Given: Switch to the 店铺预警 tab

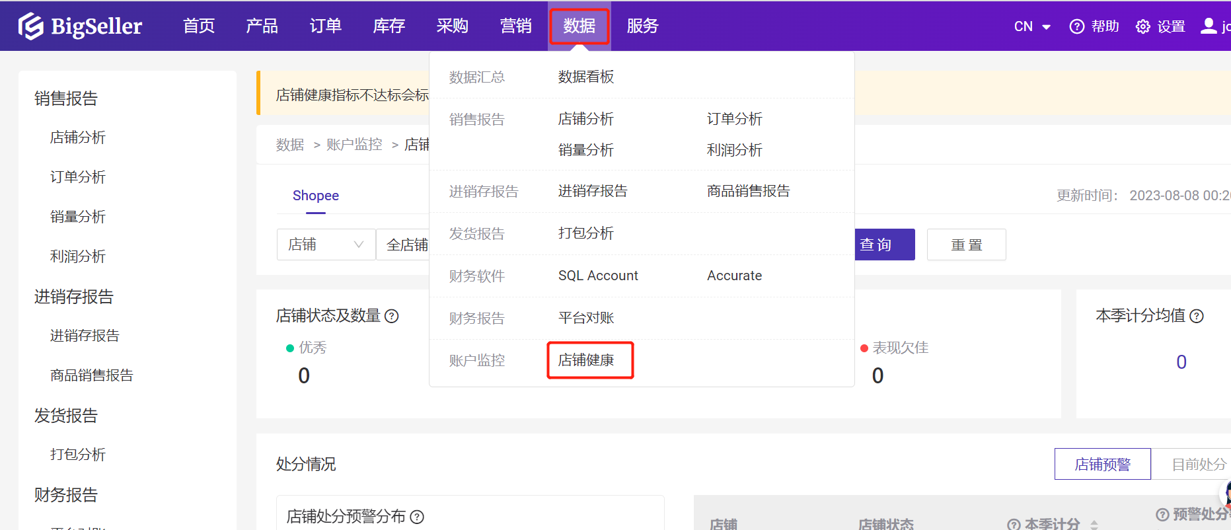Looking at the screenshot, I should [1102, 465].
